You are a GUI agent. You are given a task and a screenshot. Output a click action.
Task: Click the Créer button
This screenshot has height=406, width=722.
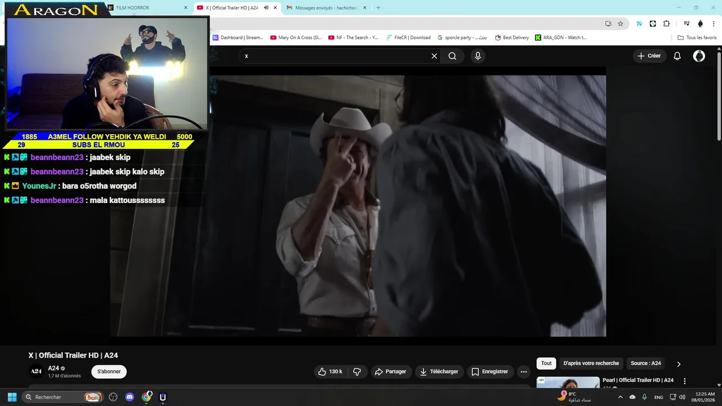tap(649, 56)
